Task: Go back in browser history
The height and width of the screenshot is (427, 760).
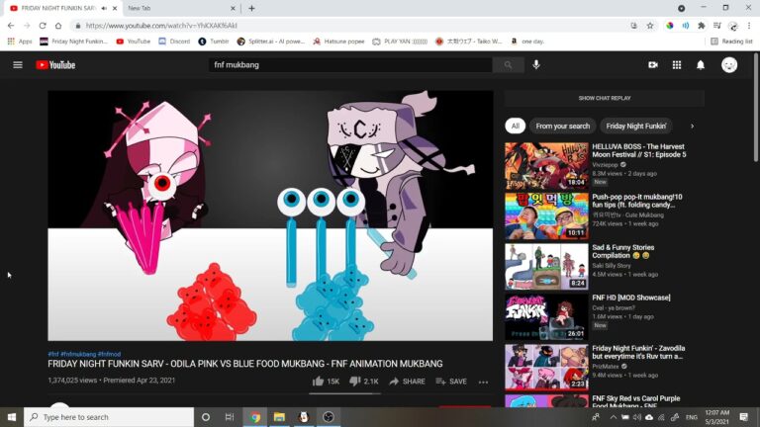Action: pos(11,25)
